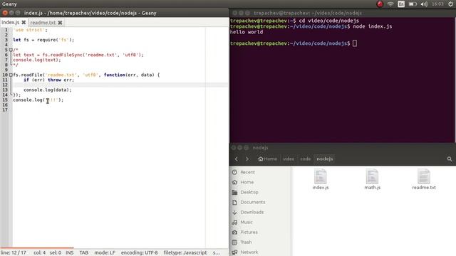This screenshot has height=256, width=456.
Task: Click the TAB status bar indicator
Action: pyautogui.click(x=84, y=252)
